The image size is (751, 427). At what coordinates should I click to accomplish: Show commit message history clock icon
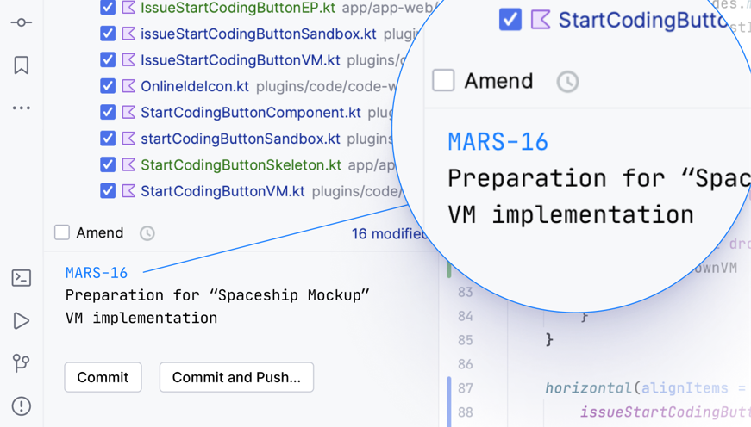click(147, 233)
